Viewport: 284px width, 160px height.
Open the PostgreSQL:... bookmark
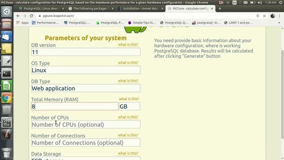pos(77,23)
